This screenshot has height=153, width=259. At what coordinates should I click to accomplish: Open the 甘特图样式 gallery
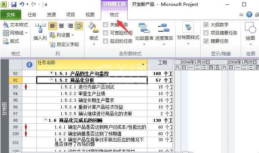tap(188, 34)
